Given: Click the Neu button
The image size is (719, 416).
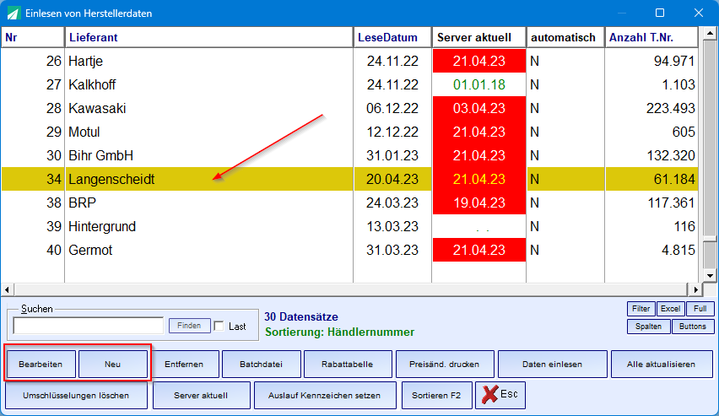Looking at the screenshot, I should [x=113, y=365].
